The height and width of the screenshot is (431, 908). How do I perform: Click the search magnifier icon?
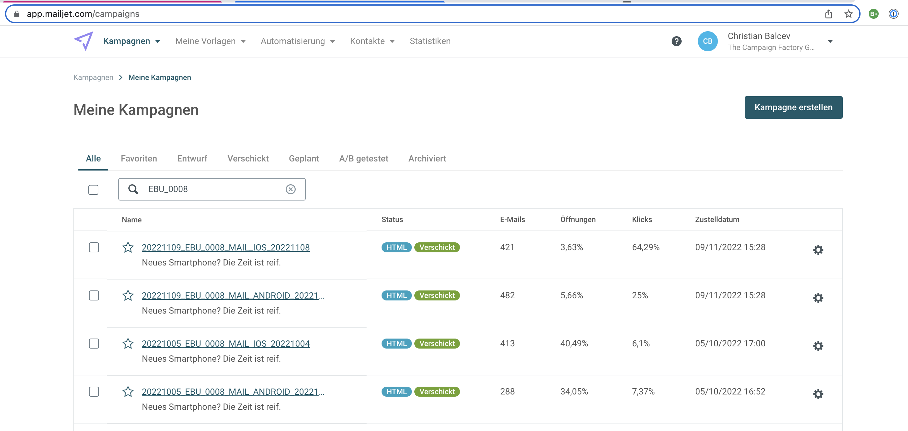pyautogui.click(x=133, y=189)
